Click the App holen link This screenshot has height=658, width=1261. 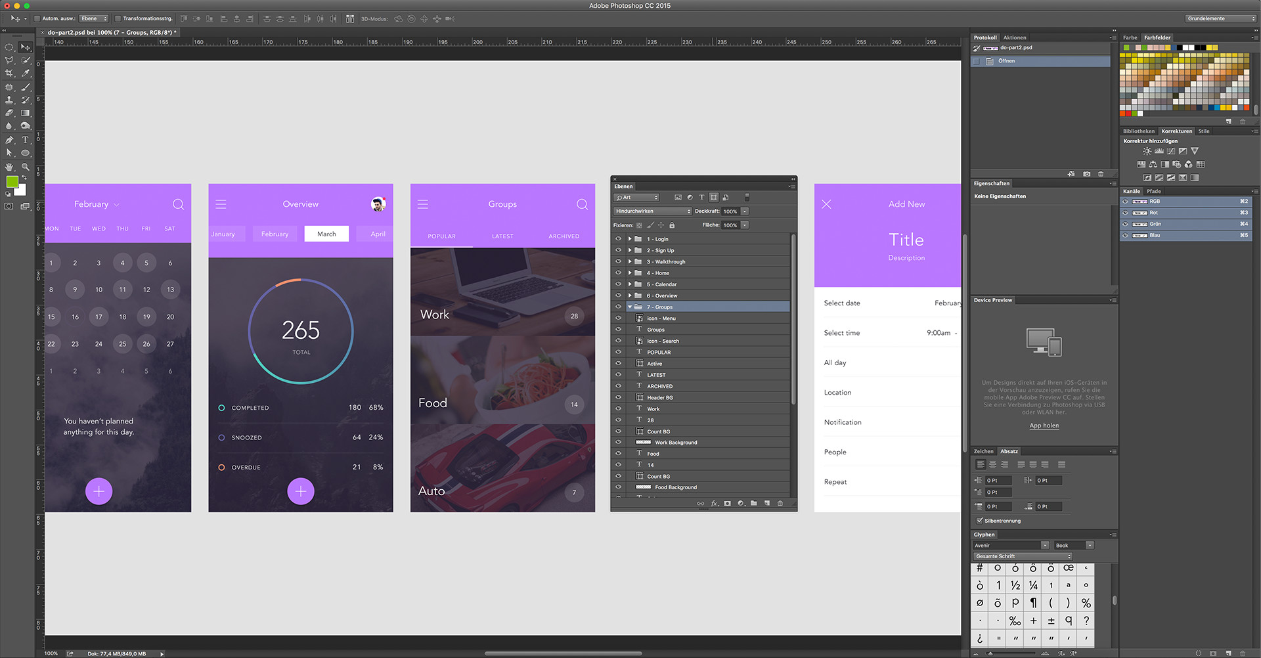pyautogui.click(x=1044, y=426)
